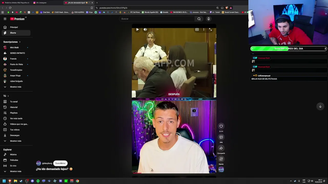Open the Brave Shields icon
Image resolution: width=328 pixels, height=184 pixels.
[x=227, y=8]
